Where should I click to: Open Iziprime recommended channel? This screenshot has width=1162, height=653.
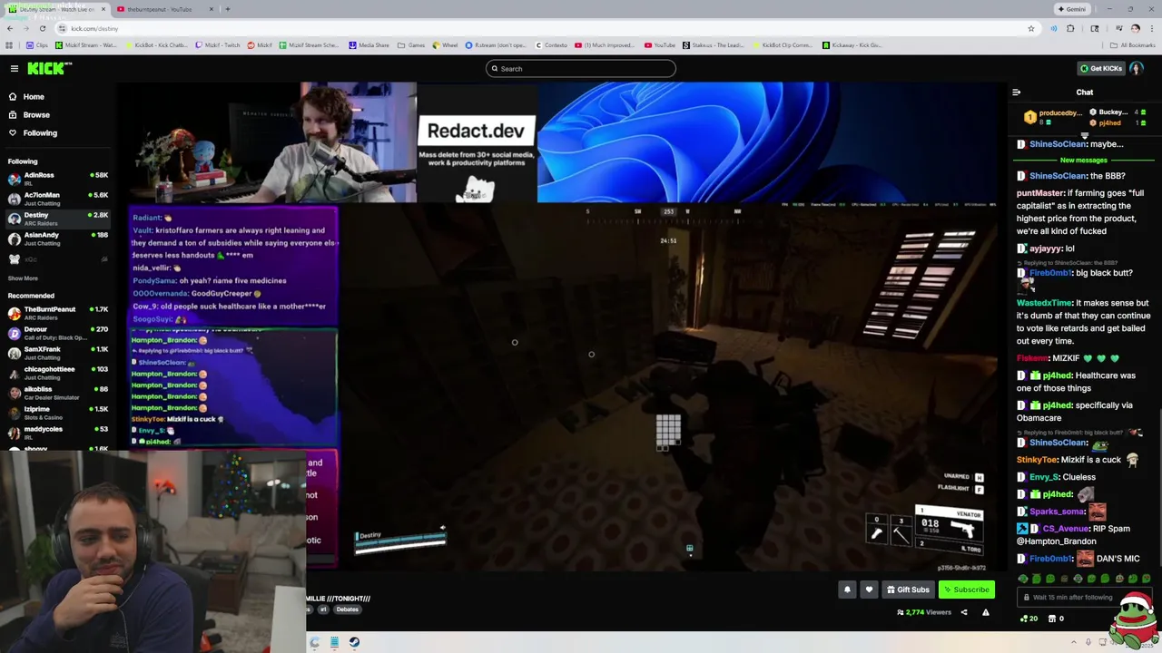[56, 413]
